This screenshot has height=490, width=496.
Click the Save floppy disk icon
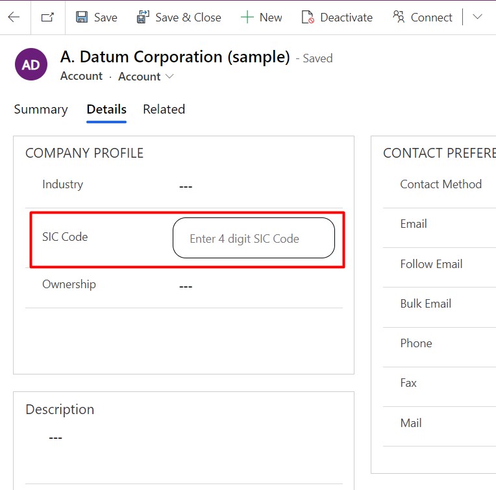82,18
